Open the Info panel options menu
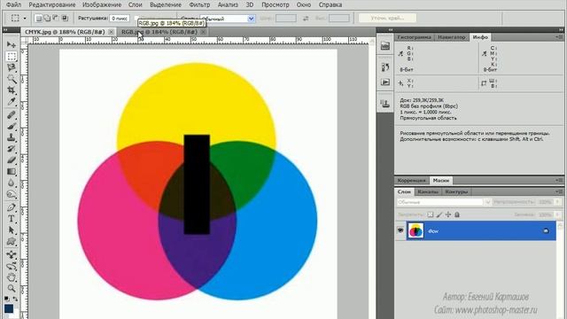This screenshot has width=567, height=319. (x=559, y=37)
